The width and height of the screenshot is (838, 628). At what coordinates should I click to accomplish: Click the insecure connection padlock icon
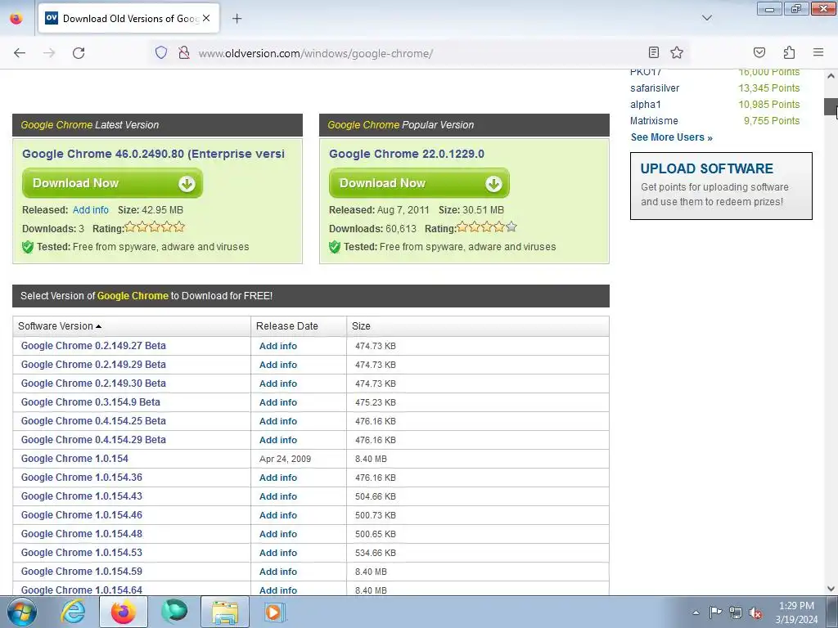pyautogui.click(x=184, y=53)
